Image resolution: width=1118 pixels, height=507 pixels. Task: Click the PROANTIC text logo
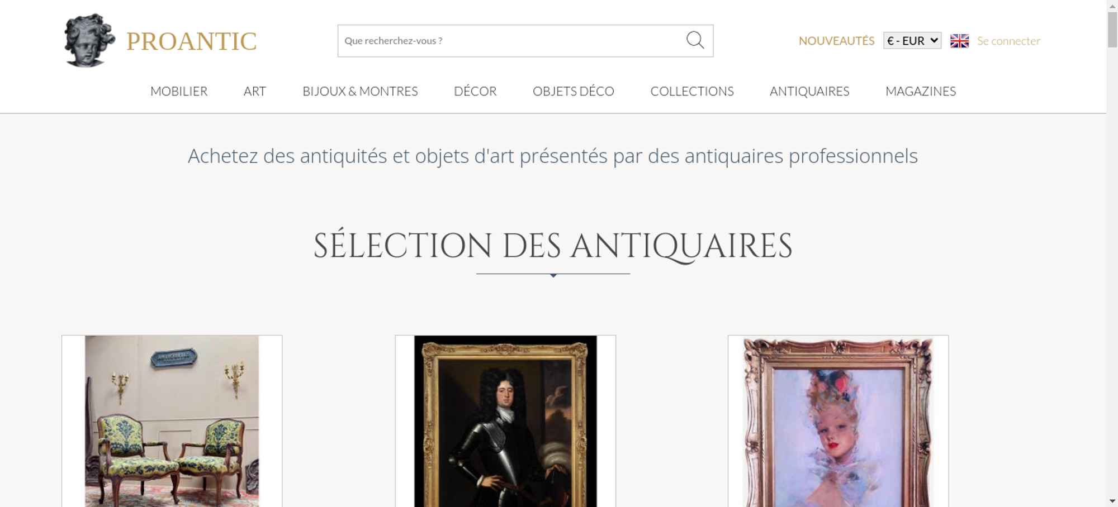(x=191, y=41)
